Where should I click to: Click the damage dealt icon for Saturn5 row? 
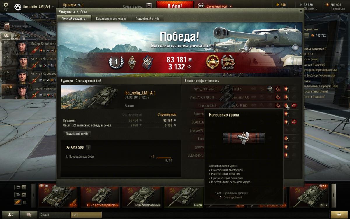[x=286, y=114]
